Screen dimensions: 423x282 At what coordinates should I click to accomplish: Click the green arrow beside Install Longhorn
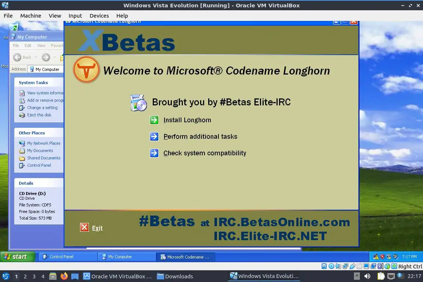coord(154,120)
